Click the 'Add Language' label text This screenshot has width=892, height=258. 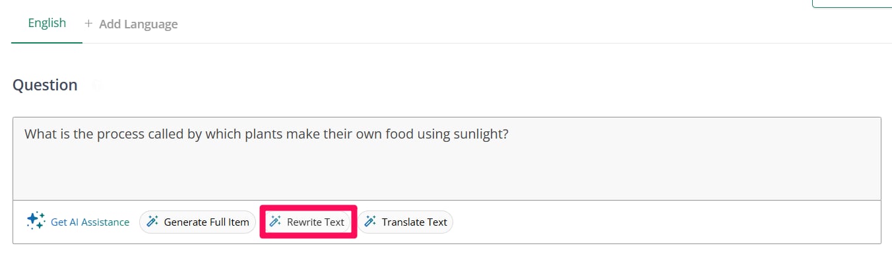click(139, 24)
